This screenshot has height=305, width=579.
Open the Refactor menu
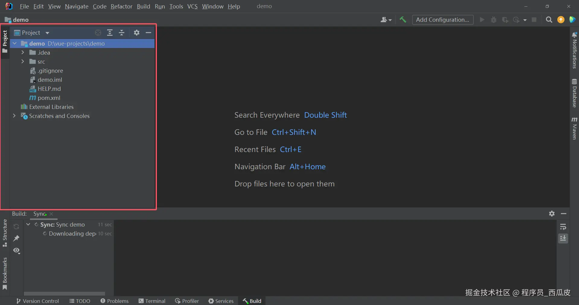(122, 6)
